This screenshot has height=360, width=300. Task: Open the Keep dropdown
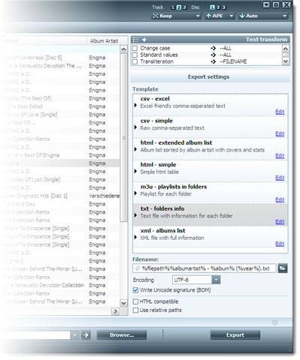point(177,16)
